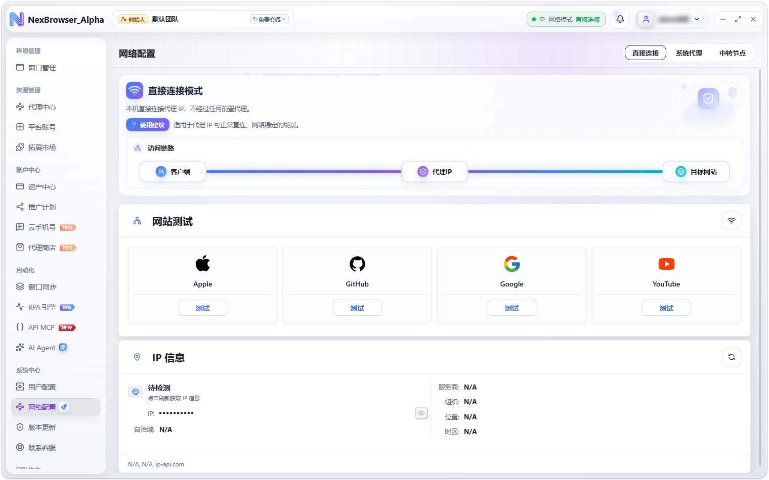The height and width of the screenshot is (480, 769).
Task: Click the YouTube logo icon
Action: click(x=666, y=264)
